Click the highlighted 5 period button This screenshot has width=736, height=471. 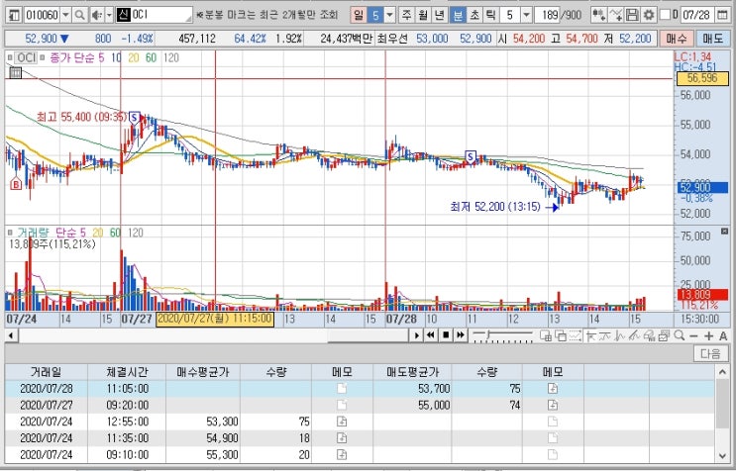tap(375, 15)
